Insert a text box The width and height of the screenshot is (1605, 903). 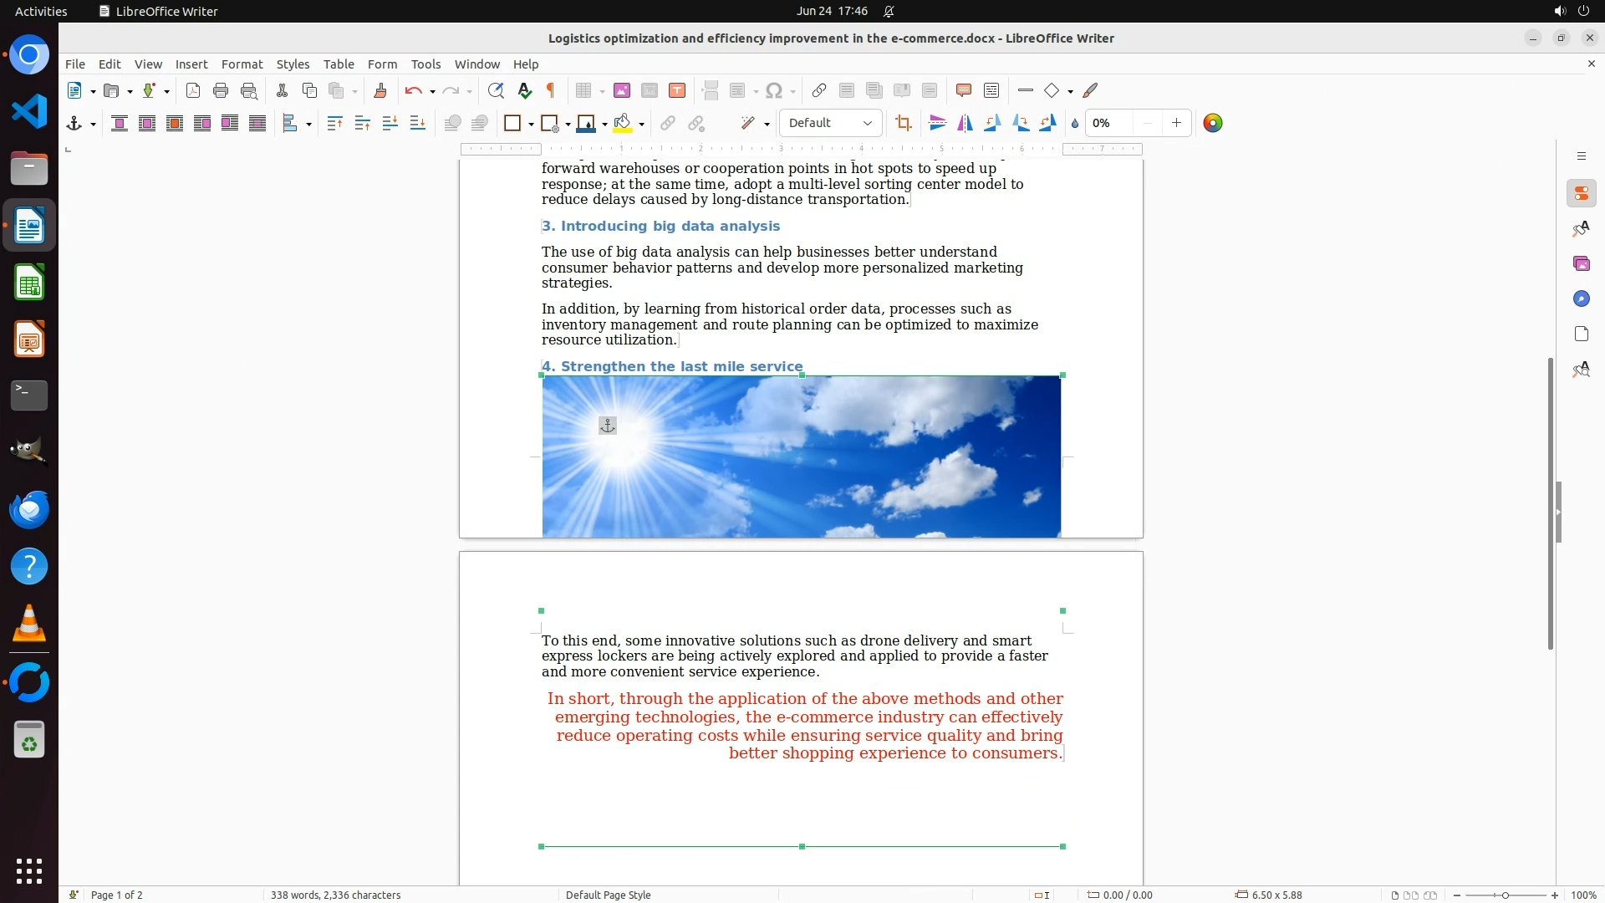click(x=677, y=90)
